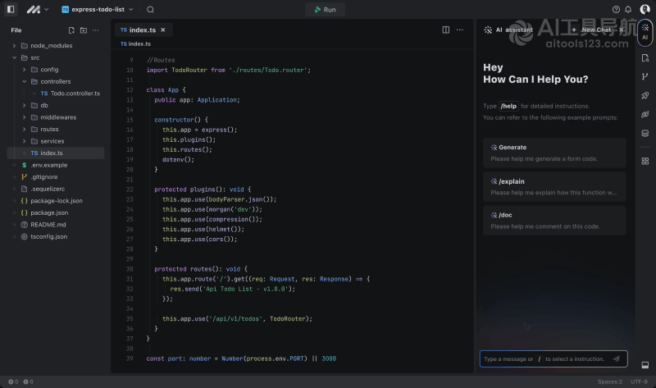Split the editor with layout icon
The width and height of the screenshot is (656, 388).
pyautogui.click(x=446, y=30)
